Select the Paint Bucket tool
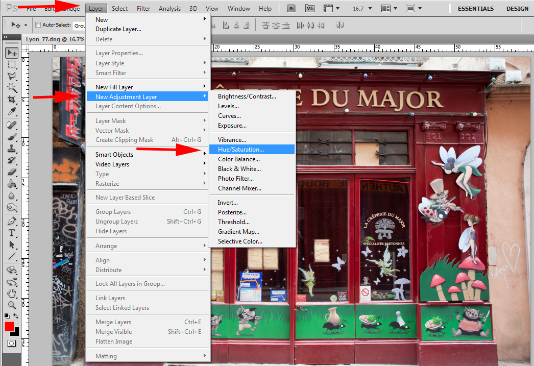 coord(12,184)
